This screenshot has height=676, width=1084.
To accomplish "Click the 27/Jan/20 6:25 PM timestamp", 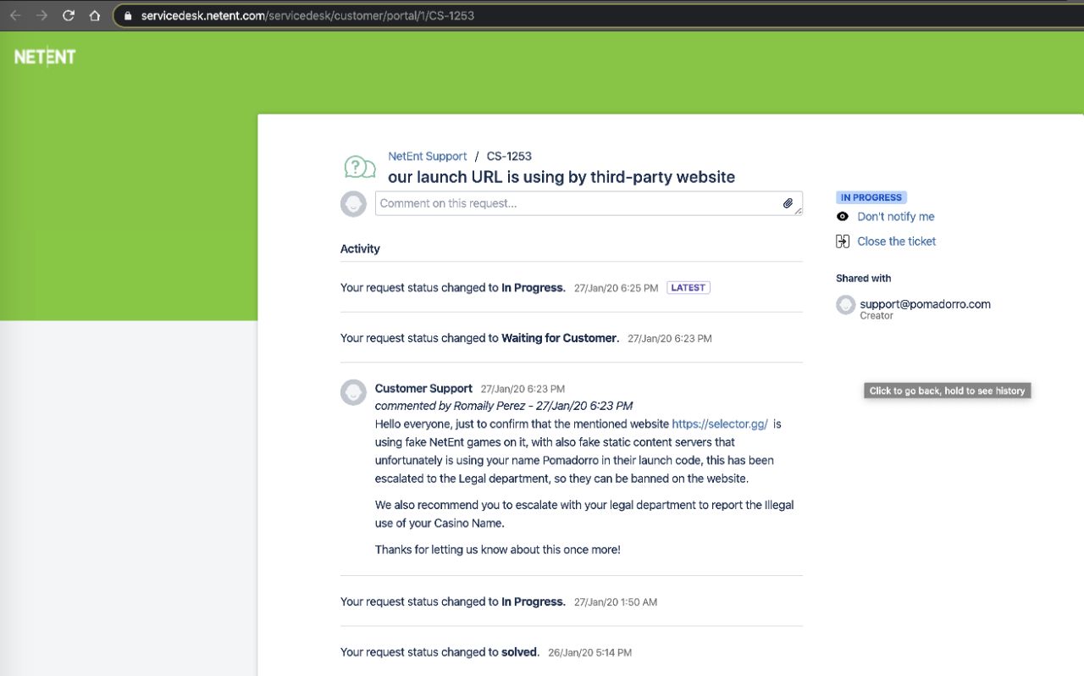I will [616, 288].
